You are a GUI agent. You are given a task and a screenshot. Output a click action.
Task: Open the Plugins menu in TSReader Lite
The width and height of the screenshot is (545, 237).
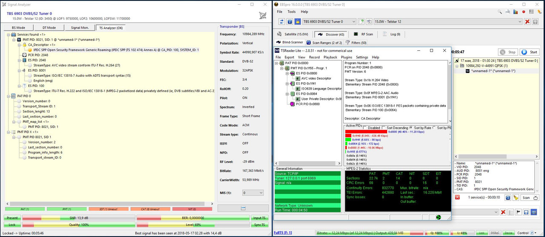347,57
